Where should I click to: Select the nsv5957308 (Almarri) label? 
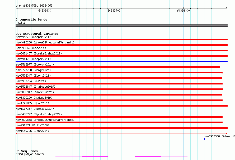[219, 136]
